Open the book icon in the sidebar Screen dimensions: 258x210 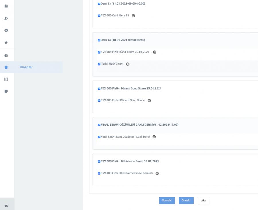pos(6,6)
